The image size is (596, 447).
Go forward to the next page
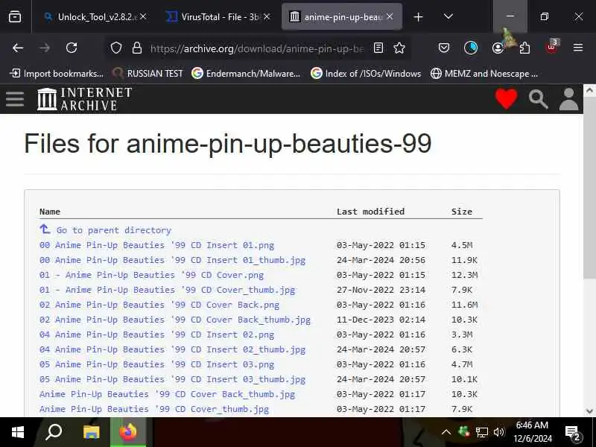[45, 48]
